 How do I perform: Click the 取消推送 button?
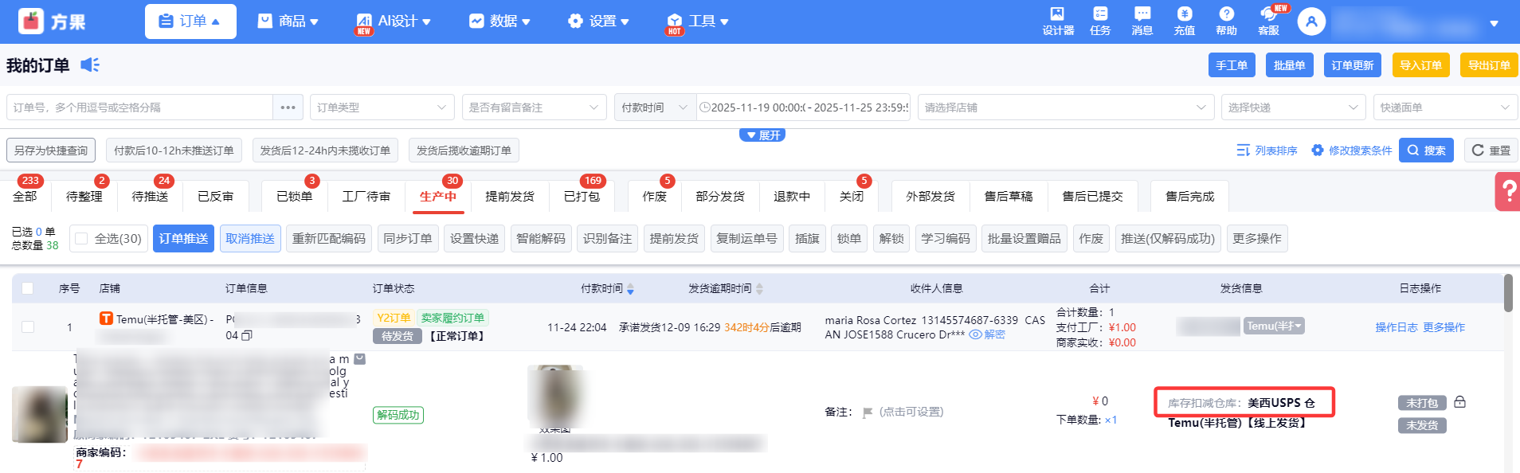[x=250, y=238]
